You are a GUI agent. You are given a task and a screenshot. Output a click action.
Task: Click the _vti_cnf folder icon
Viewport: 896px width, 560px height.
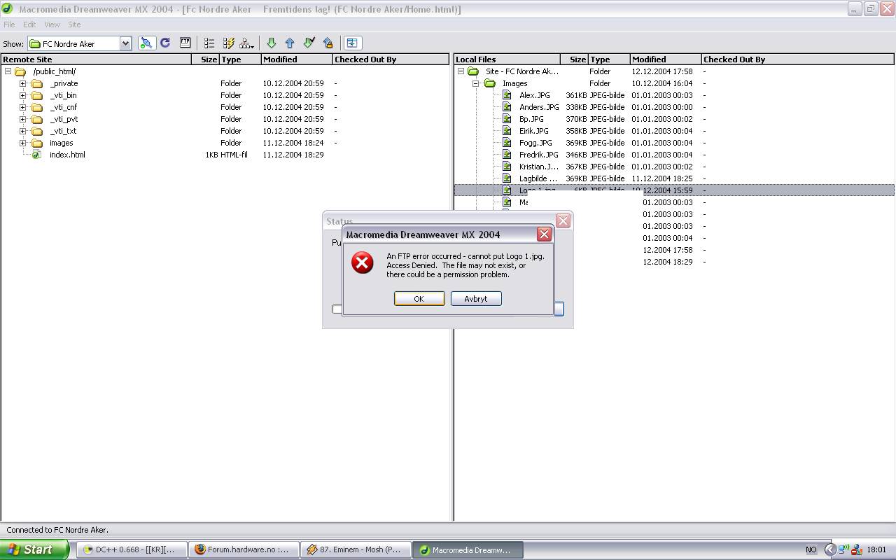click(x=37, y=107)
